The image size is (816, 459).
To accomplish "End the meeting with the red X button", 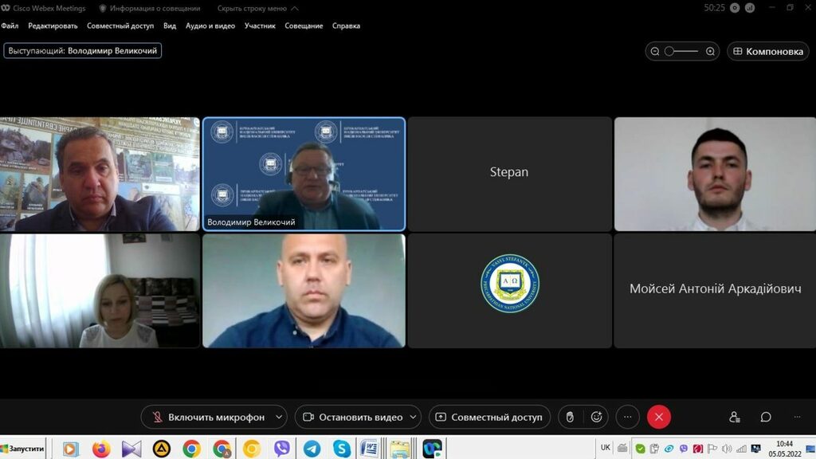I will pos(659,417).
